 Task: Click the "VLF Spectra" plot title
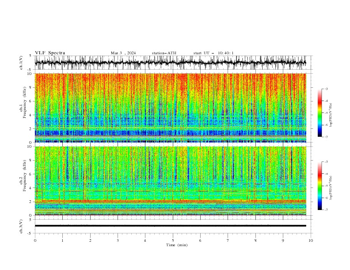click(x=50, y=53)
